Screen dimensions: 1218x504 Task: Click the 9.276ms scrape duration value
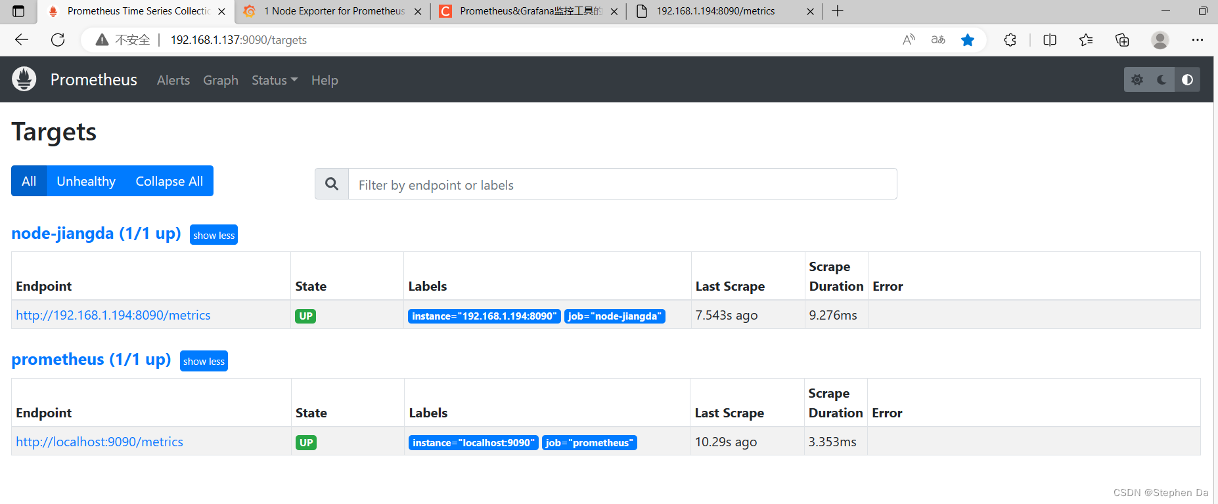click(833, 316)
